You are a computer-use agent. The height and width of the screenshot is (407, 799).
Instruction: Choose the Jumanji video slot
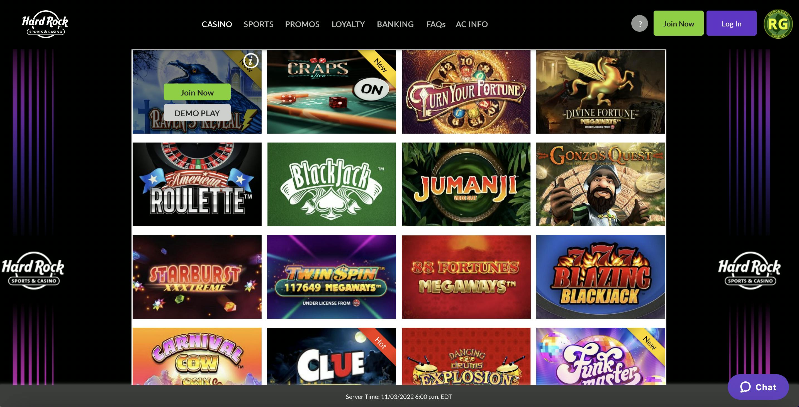466,184
